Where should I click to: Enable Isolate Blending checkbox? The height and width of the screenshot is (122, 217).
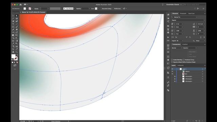click(172, 60)
